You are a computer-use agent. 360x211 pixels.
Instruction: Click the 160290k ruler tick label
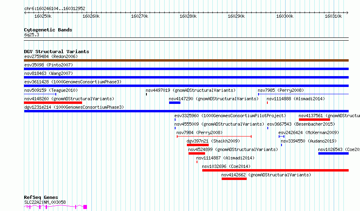coord(236,16)
